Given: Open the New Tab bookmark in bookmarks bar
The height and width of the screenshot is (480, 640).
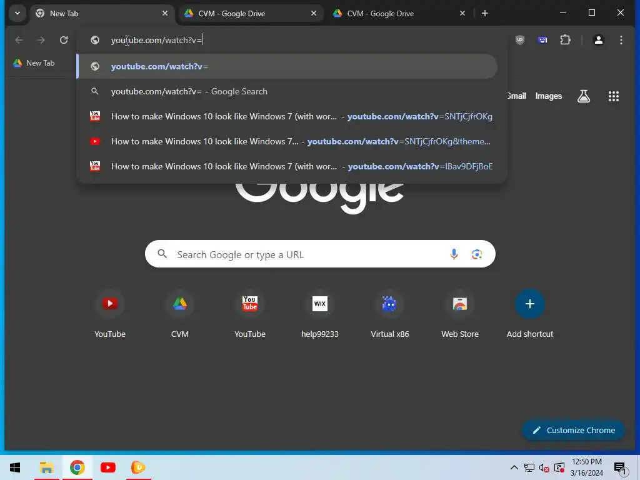Looking at the screenshot, I should (34, 63).
